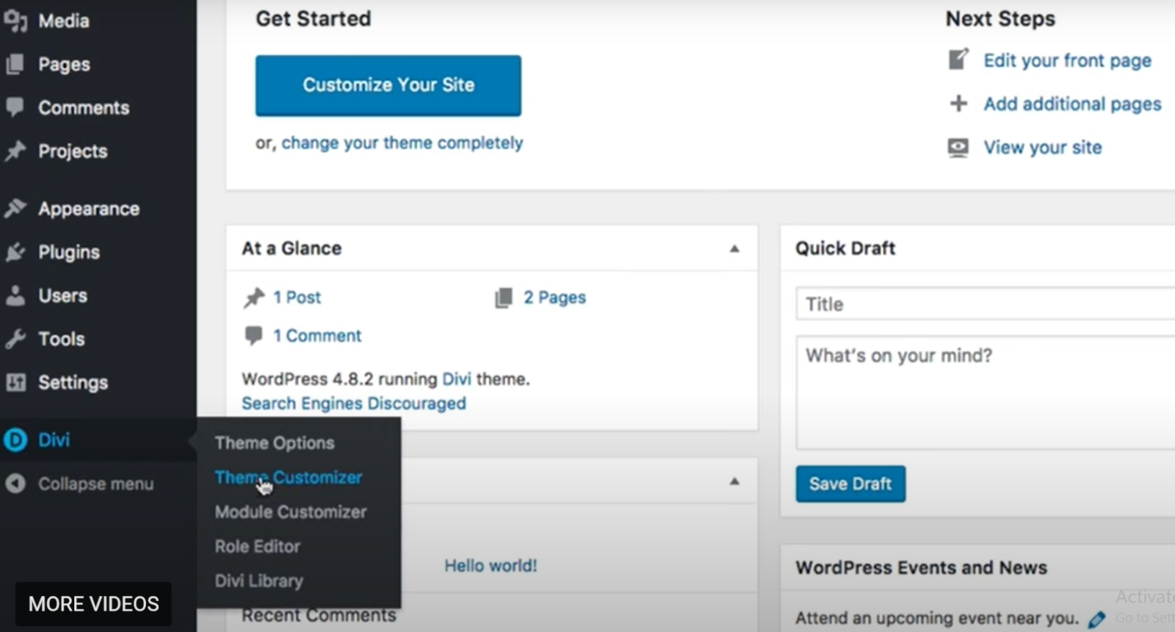Click the Recent Comments heading text
The height and width of the screenshot is (632, 1175).
319,616
